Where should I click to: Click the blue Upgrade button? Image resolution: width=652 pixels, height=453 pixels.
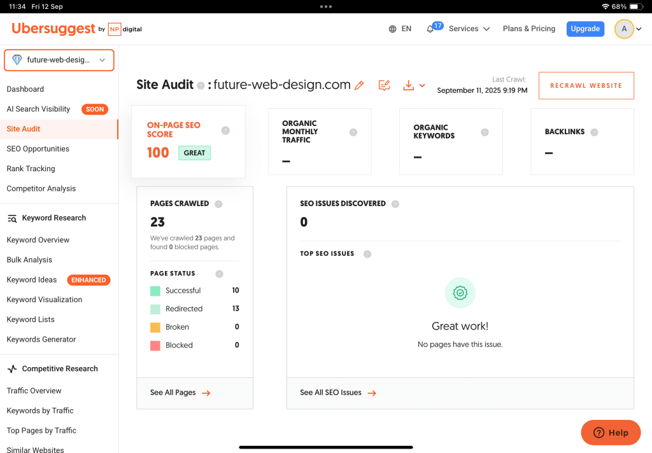coord(585,29)
